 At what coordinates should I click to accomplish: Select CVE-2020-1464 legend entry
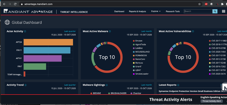[217, 52]
